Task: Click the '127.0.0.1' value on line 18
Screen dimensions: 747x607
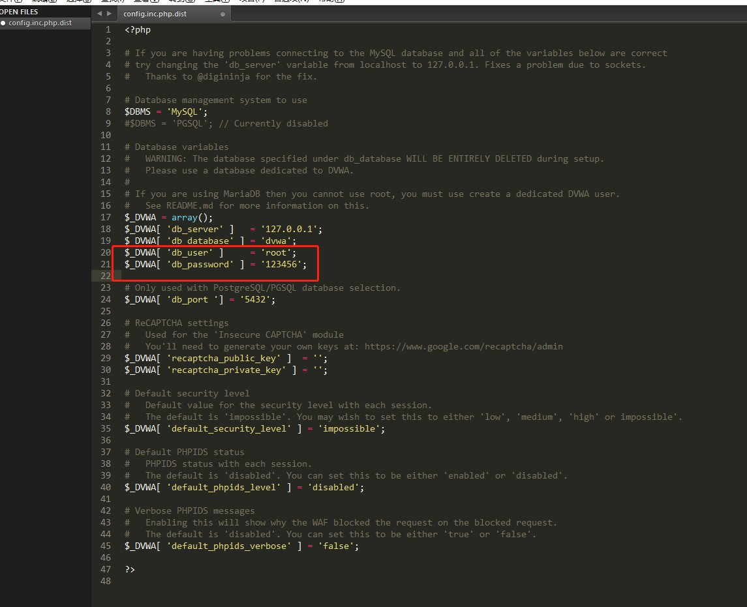Action: click(291, 229)
